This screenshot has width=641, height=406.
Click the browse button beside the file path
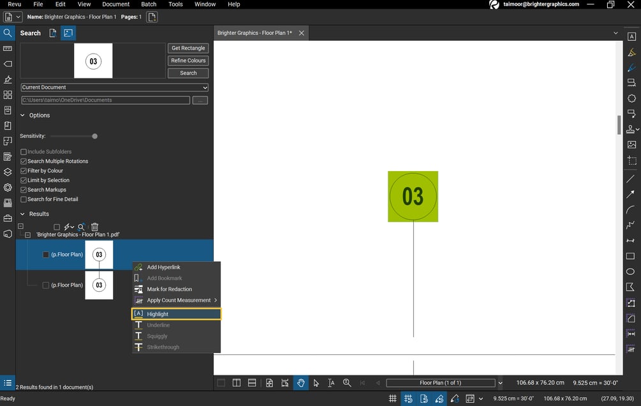pyautogui.click(x=200, y=100)
